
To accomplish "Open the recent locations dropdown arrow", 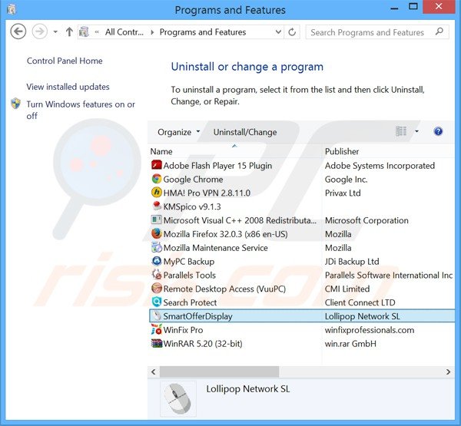I will pos(55,31).
